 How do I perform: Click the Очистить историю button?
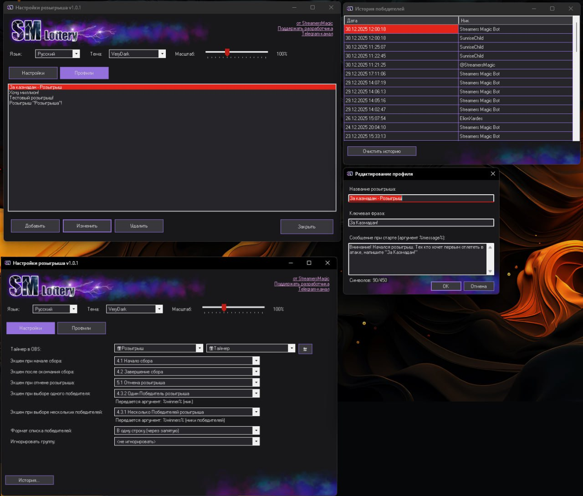tap(382, 151)
